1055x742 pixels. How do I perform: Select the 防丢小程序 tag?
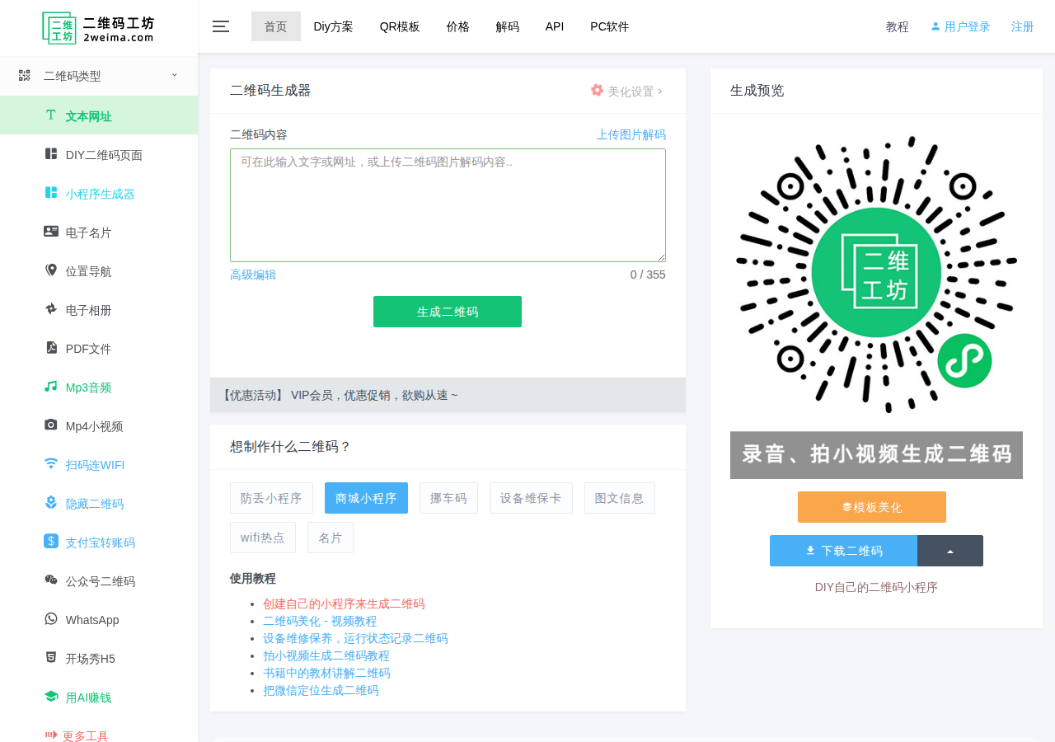271,498
